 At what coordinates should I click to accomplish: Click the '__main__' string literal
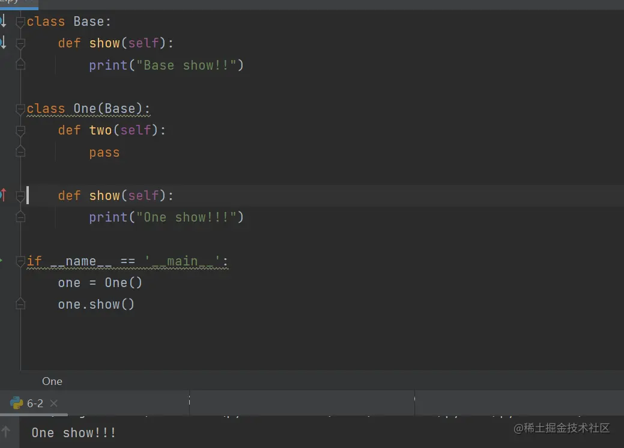coord(182,261)
